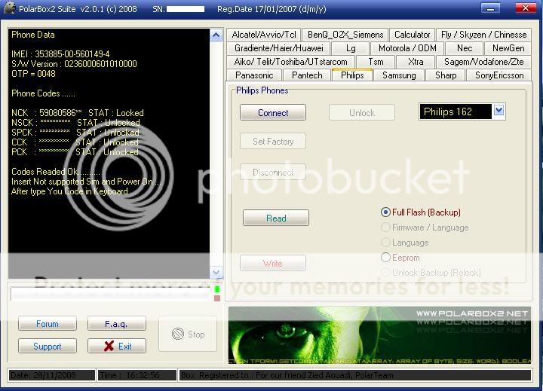Click the Support button

(x=48, y=346)
